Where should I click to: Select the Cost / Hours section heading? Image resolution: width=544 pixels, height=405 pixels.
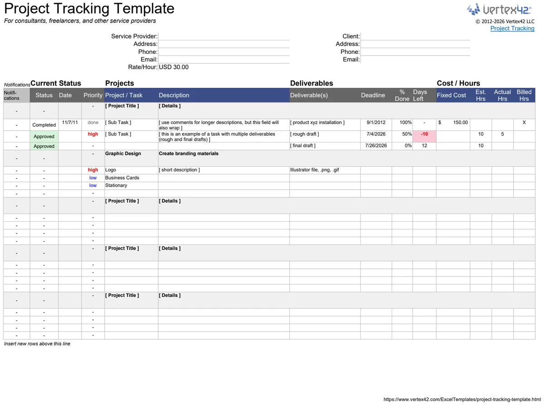point(458,83)
